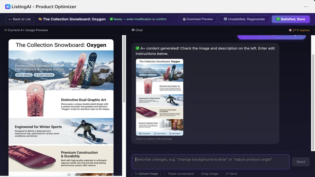Click the product title The Collection Snowboard: Oxygen in toolbar
This screenshot has height=177, width=315.
(x=74, y=19)
